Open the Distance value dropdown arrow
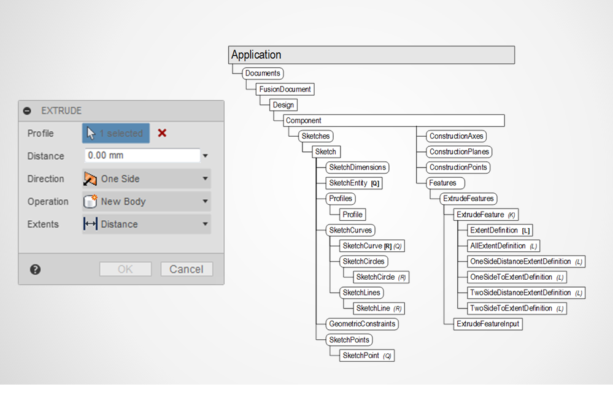613x395 pixels. 206,156
